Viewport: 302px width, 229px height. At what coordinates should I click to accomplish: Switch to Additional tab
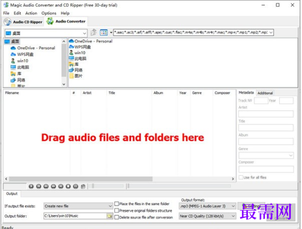click(x=265, y=93)
